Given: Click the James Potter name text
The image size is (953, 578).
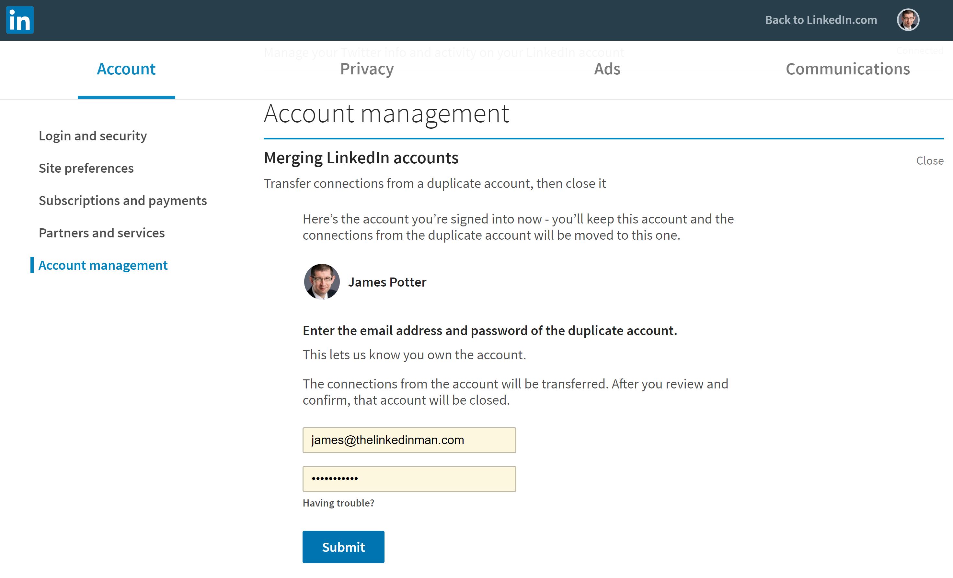Looking at the screenshot, I should pos(387,282).
